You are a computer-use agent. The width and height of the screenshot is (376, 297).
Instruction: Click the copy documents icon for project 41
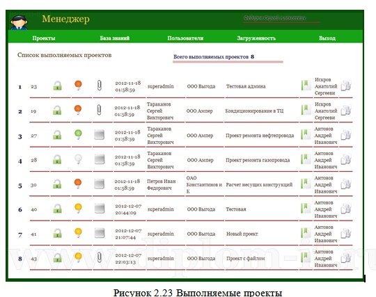click(x=346, y=233)
